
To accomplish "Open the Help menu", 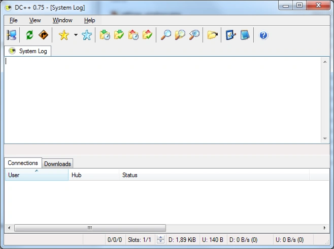I will pos(89,20).
